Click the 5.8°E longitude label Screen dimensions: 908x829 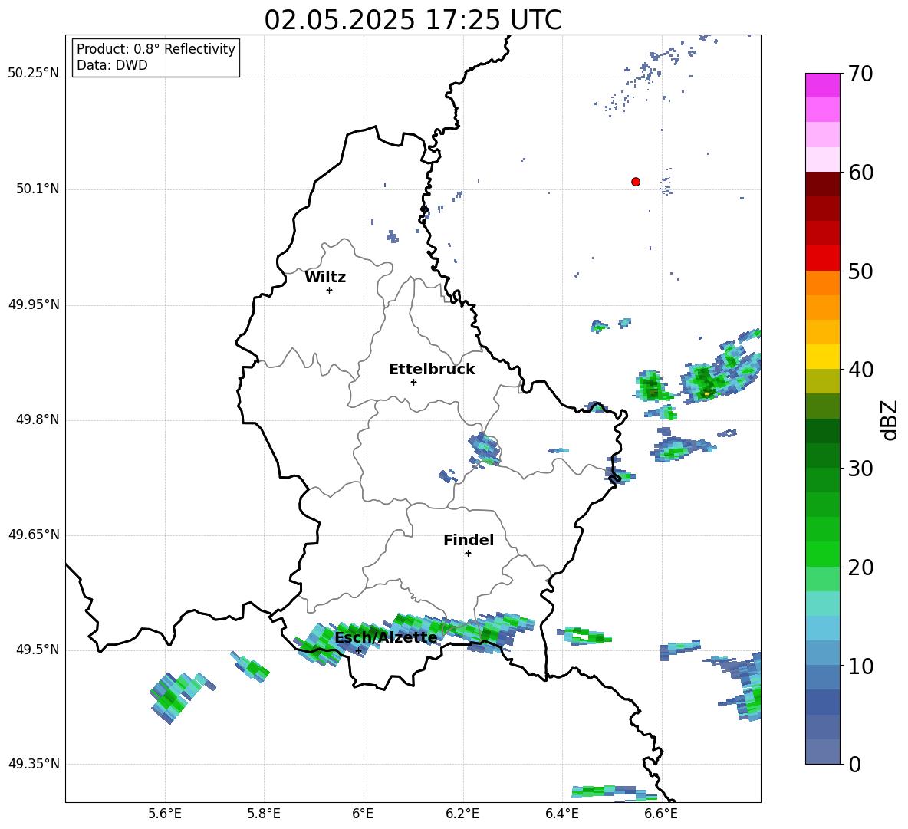[x=264, y=814]
